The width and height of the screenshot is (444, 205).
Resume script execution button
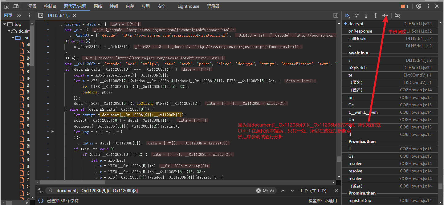click(347, 15)
